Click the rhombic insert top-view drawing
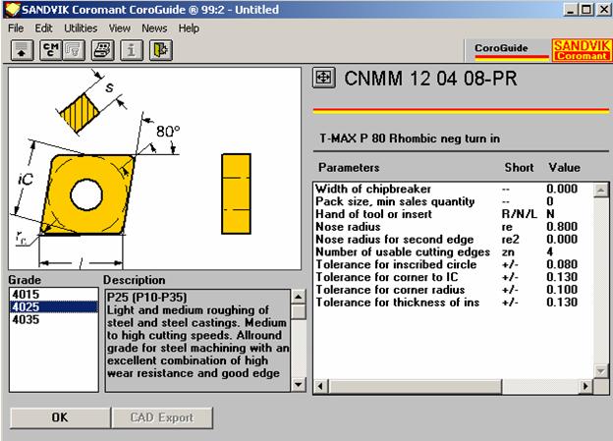 click(x=87, y=194)
